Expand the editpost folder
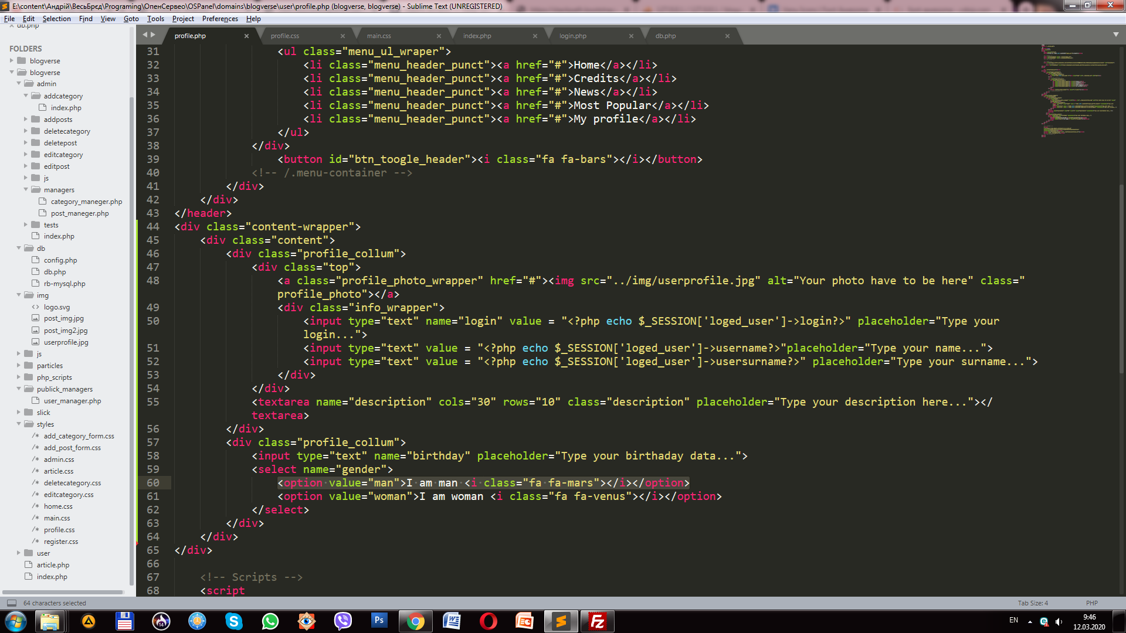The width and height of the screenshot is (1126, 633). [x=26, y=166]
